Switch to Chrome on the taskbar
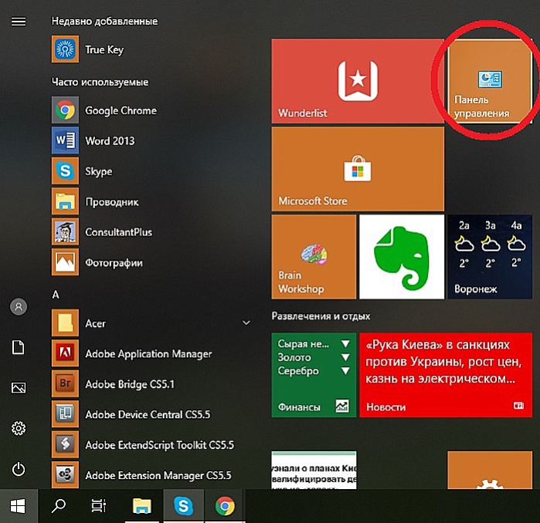Viewport: 540px width, 523px height. (225, 506)
